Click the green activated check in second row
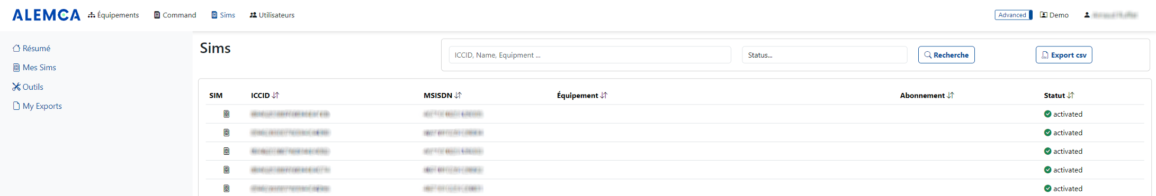The width and height of the screenshot is (1156, 196). pyautogui.click(x=1047, y=133)
